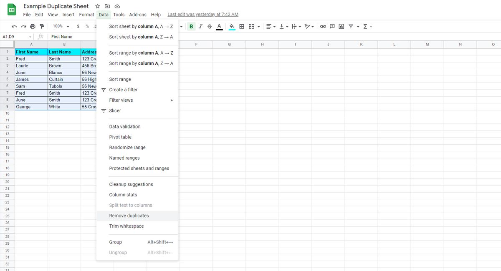The image size is (501, 271).
Task: Click the insert comment icon
Action: pos(332,26)
